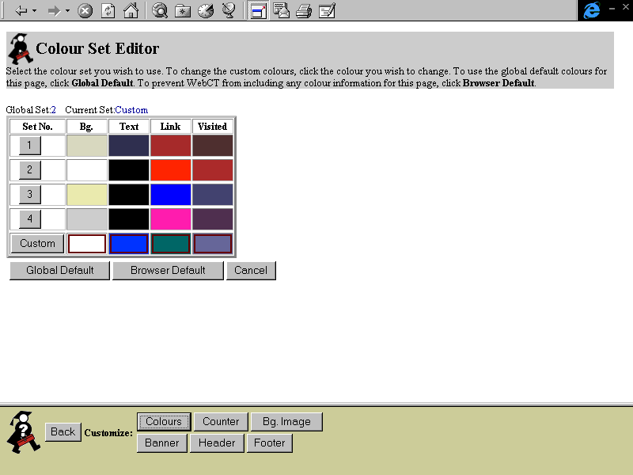The height and width of the screenshot is (475, 633).
Task: Go to Home page icon
Action: pyautogui.click(x=131, y=11)
